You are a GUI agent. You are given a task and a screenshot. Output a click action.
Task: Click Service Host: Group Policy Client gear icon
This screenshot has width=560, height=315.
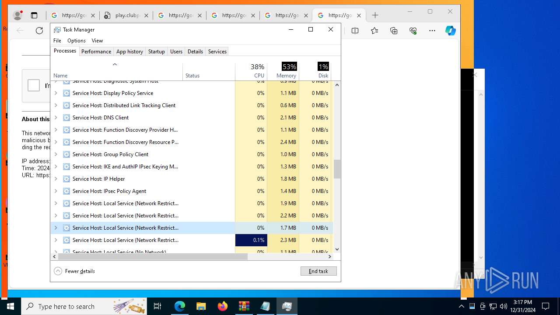(x=66, y=154)
